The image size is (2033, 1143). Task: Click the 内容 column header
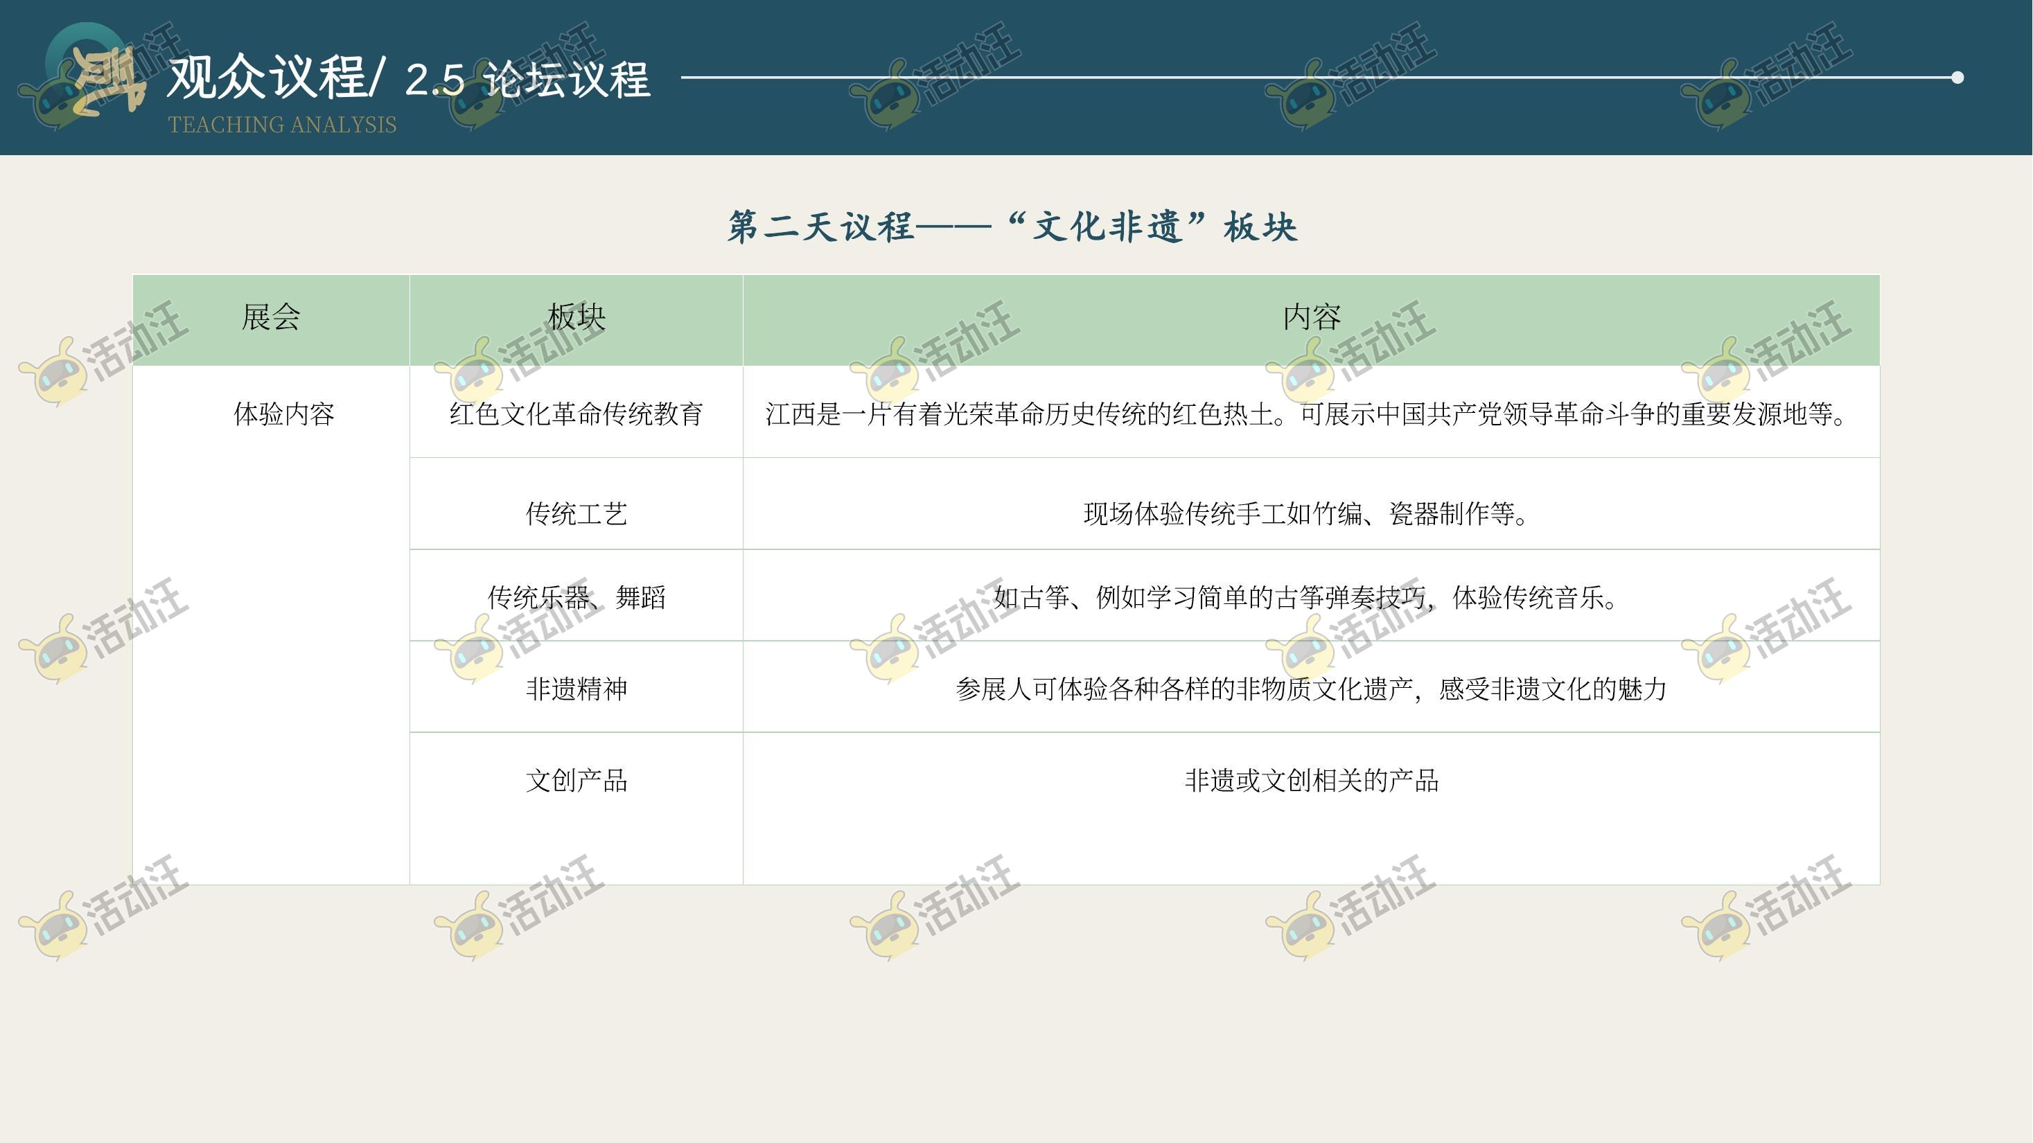pos(1311,317)
